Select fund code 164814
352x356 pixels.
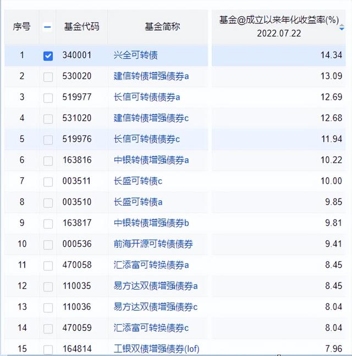point(77,349)
